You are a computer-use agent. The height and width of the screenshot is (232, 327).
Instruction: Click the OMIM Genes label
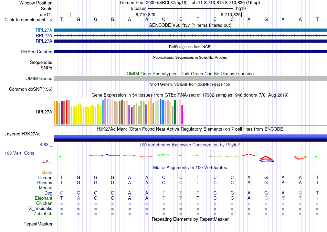click(x=39, y=78)
